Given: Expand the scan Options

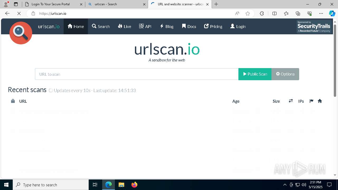Looking at the screenshot, I should [x=285, y=74].
